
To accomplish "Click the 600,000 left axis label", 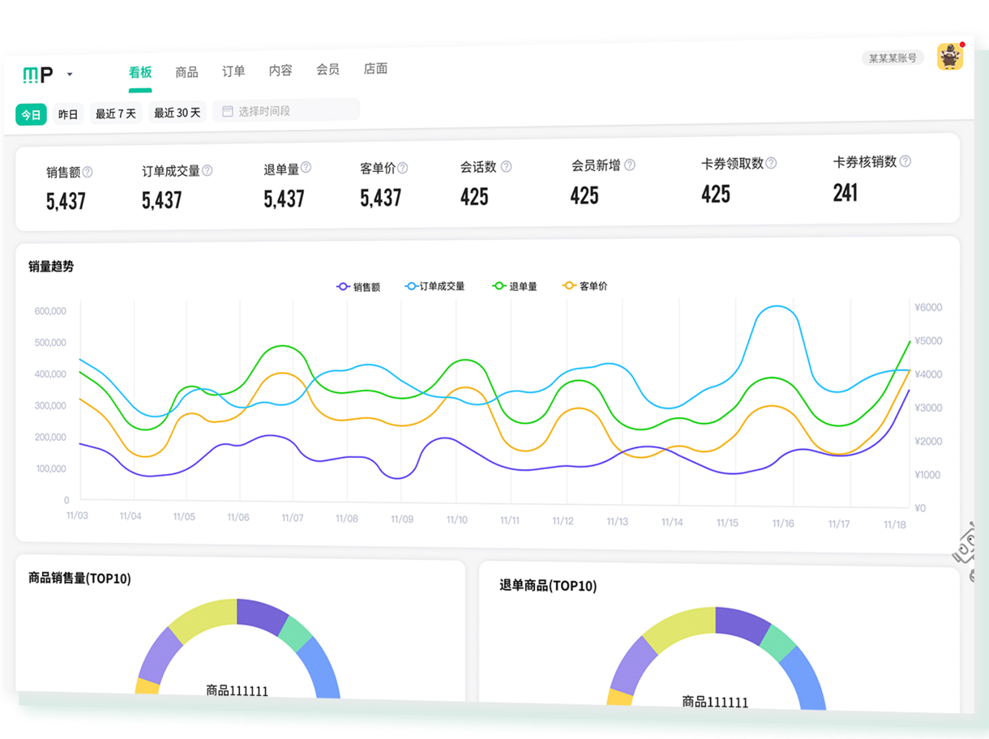I will coord(51,311).
